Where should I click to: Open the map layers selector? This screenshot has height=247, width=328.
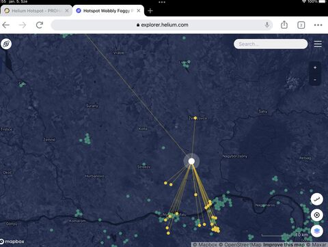(317, 231)
